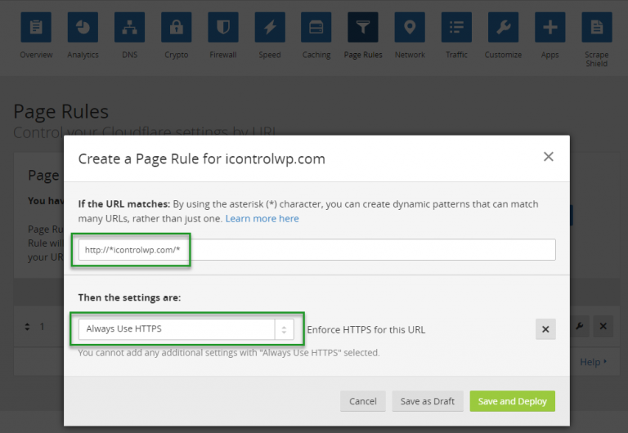
Task: Select the Page Rules funnel icon
Action: point(363,27)
